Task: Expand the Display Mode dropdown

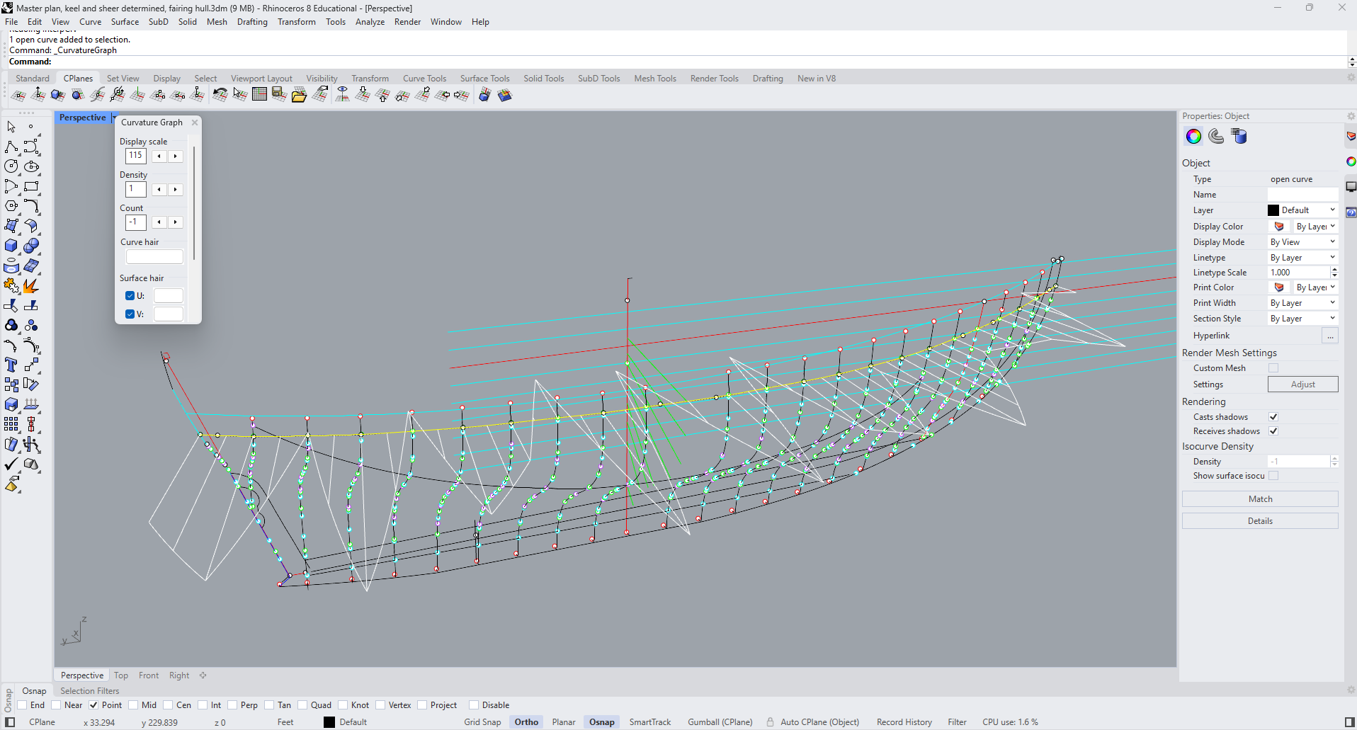Action: tap(1302, 242)
